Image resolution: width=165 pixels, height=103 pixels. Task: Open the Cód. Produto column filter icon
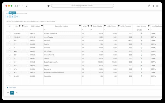pyautogui.click(x=42, y=26)
